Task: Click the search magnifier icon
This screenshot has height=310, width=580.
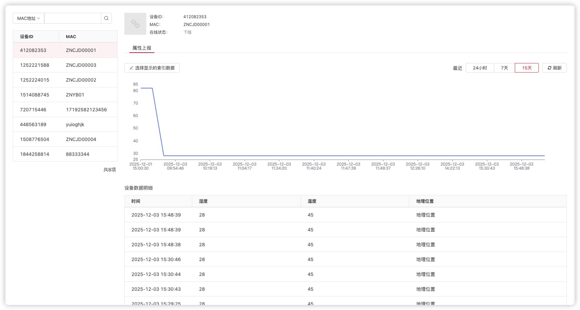Action: 106,18
